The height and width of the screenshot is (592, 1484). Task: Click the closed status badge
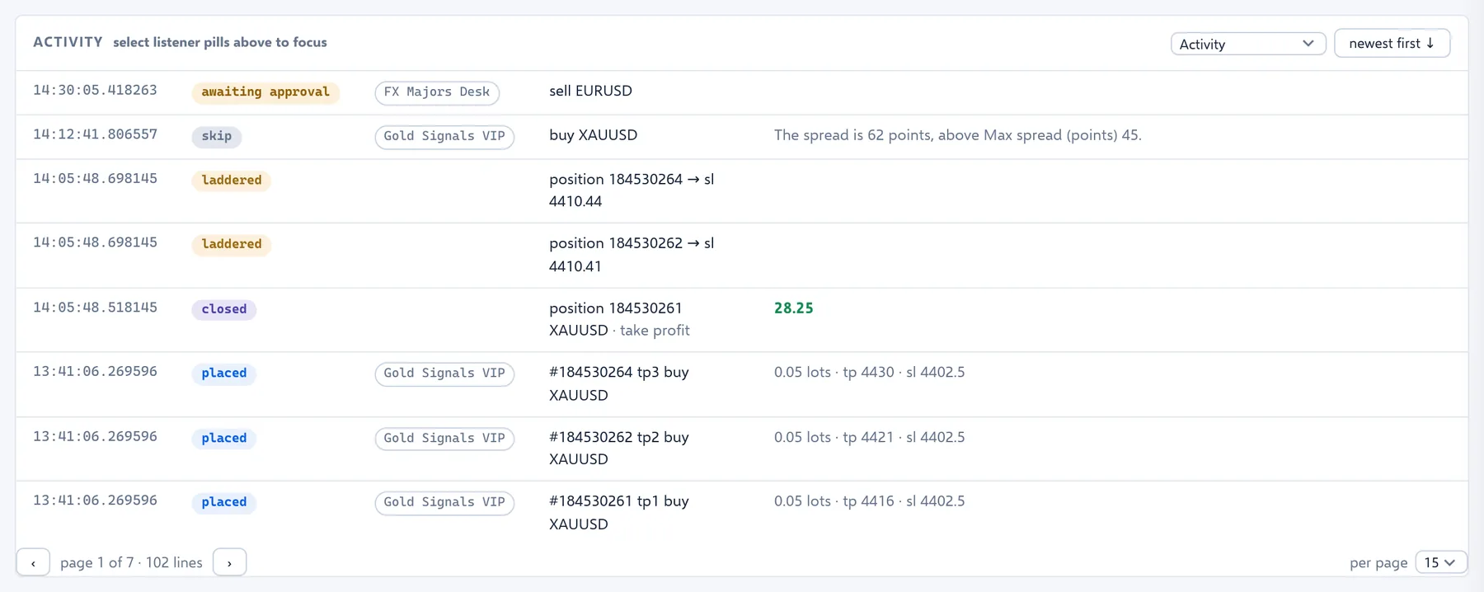tap(224, 309)
